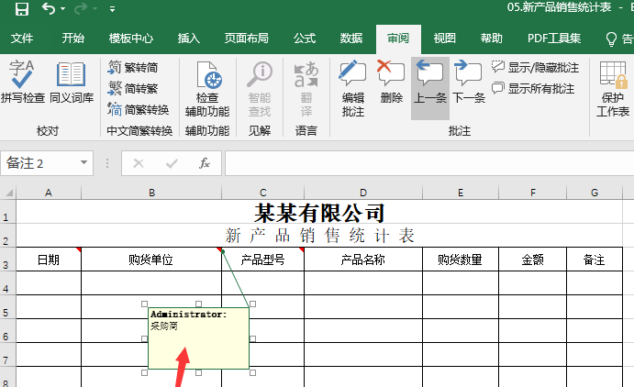Image resolution: width=634 pixels, height=387 pixels.
Task: Select the 审阅 ribbon tab
Action: 398,39
